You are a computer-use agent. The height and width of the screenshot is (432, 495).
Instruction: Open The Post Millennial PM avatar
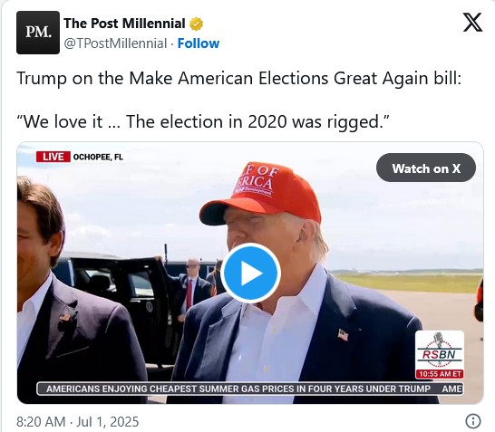[38, 33]
